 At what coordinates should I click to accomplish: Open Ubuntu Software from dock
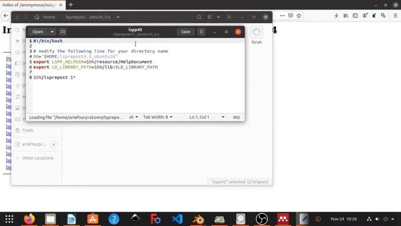point(93,219)
